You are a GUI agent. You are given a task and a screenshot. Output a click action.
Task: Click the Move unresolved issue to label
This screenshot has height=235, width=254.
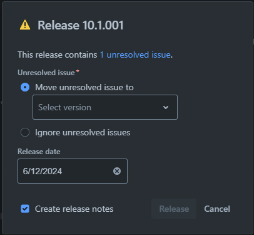coord(84,87)
